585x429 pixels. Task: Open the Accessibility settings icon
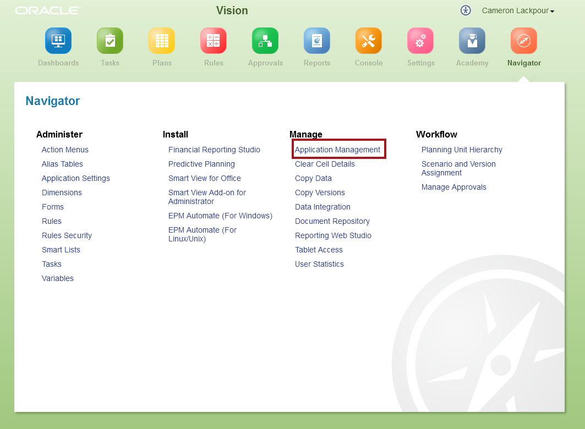coord(466,10)
